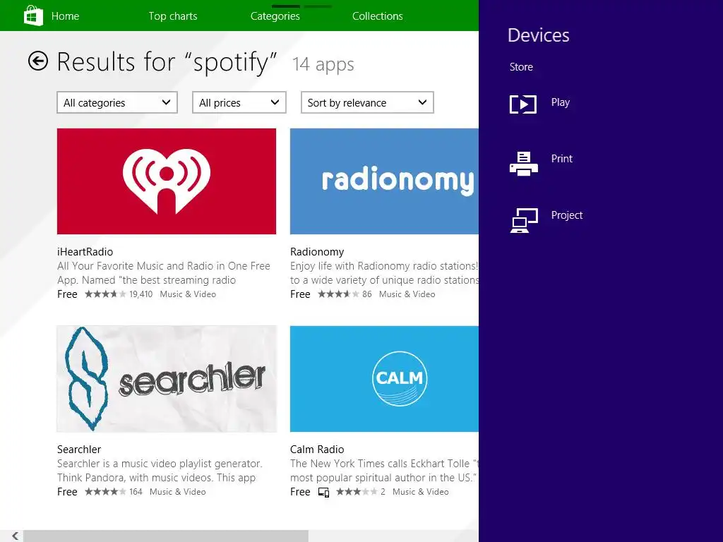Click the Project label in Devices

click(567, 215)
